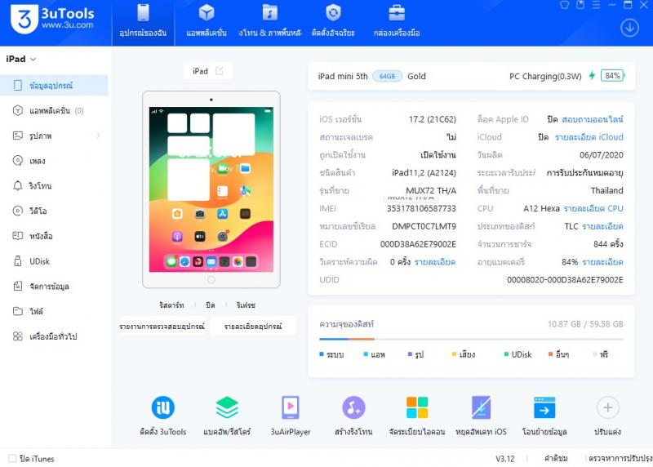Open the Videos sidebar item

(x=54, y=211)
